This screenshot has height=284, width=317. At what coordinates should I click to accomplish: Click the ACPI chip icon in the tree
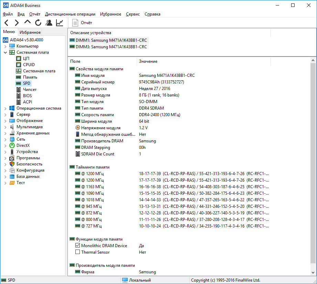[19, 102]
